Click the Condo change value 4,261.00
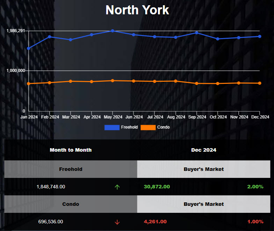This screenshot has width=274, height=231. 155,222
